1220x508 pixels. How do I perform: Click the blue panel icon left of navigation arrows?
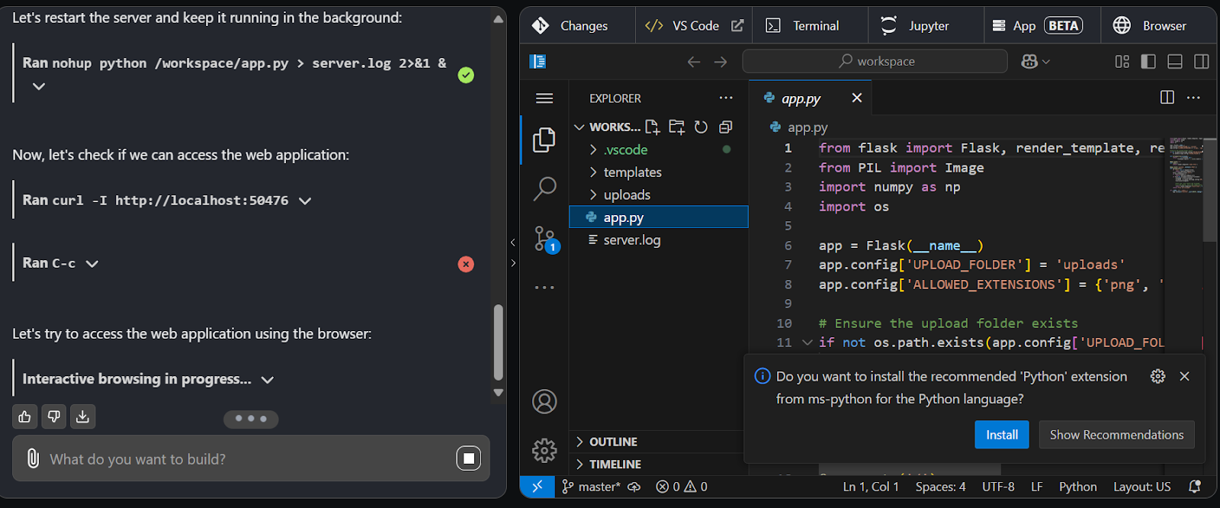click(x=538, y=62)
